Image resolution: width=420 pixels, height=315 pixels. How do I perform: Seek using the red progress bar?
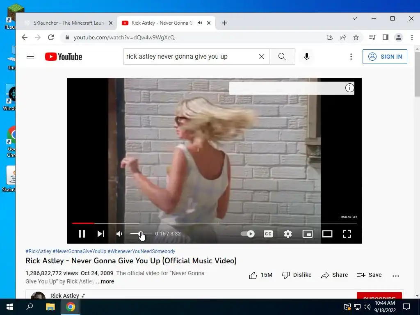point(83,223)
